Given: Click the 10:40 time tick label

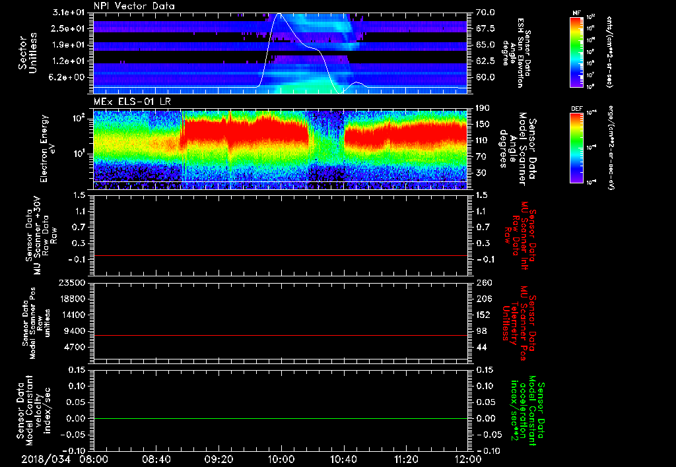Looking at the screenshot, I should point(343,459).
